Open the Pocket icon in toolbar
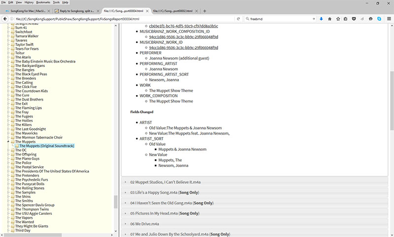The width and height of the screenshot is (394, 237). (x=354, y=19)
